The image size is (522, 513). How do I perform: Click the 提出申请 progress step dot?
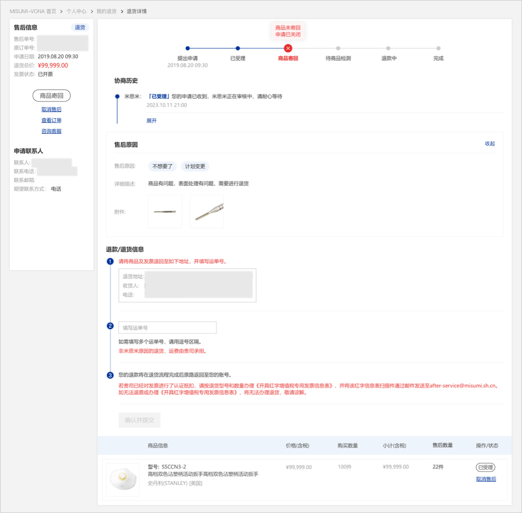(188, 48)
